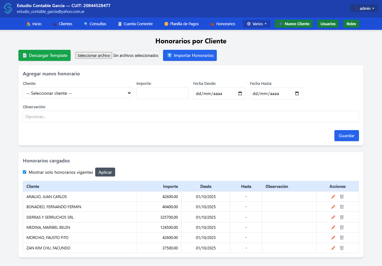Image resolution: width=382 pixels, height=266 pixels.
Task: Open the Seleccionar cliente dropdown
Action: pyautogui.click(x=77, y=93)
